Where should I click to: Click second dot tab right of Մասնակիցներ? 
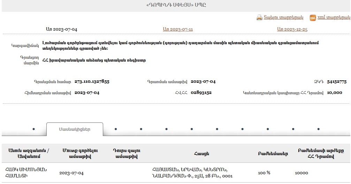tap(141, 129)
